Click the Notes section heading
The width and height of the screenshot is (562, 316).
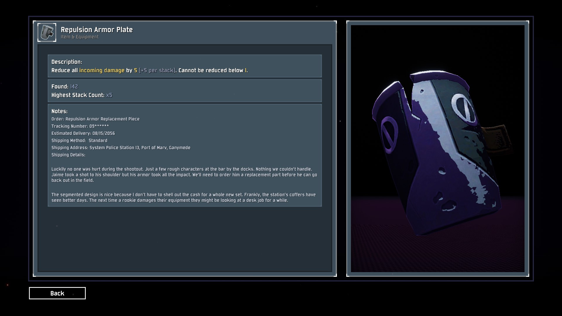pos(59,111)
